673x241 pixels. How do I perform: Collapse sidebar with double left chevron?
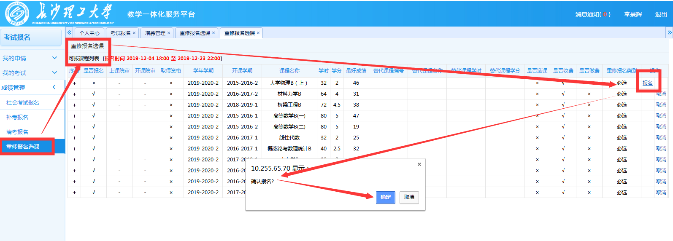pyautogui.click(x=70, y=32)
